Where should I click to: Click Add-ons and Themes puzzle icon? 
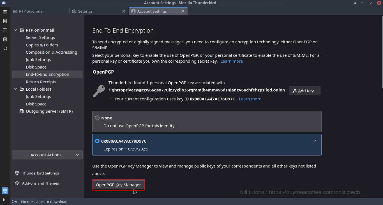[17, 183]
